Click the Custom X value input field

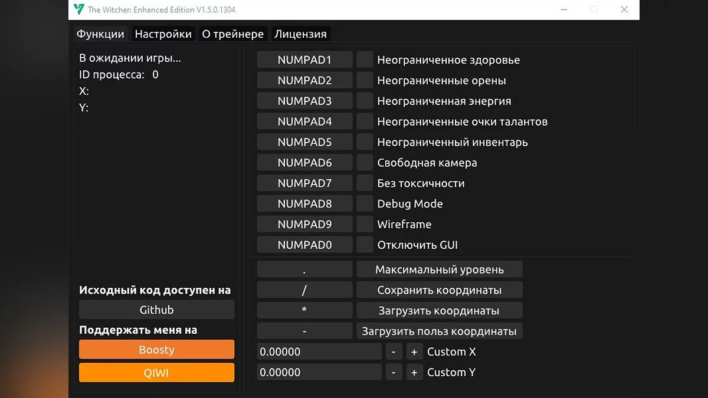pos(319,351)
